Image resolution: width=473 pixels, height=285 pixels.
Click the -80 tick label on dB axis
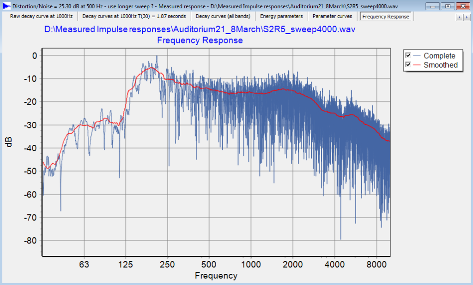(30, 241)
